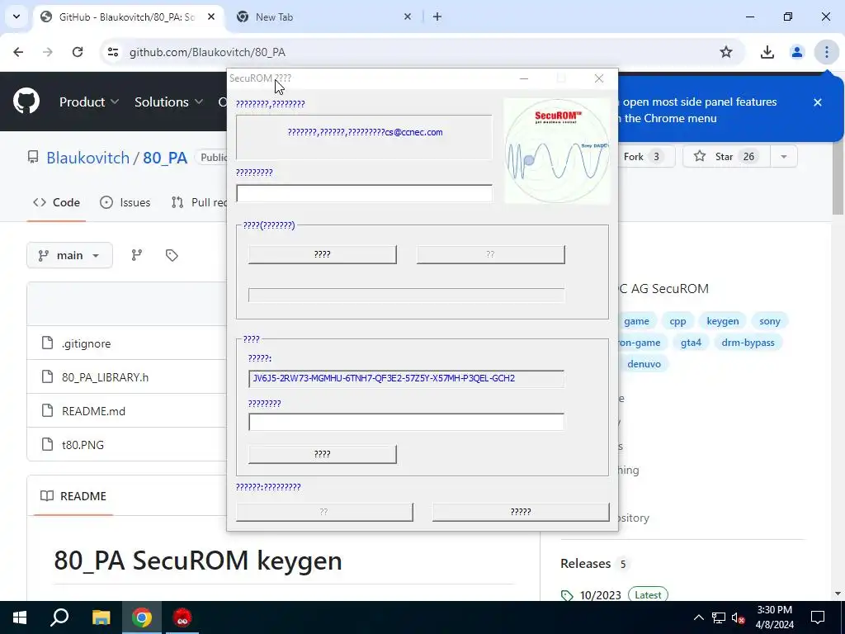Open site information icon in address bar
The height and width of the screenshot is (634, 845).
tap(112, 52)
